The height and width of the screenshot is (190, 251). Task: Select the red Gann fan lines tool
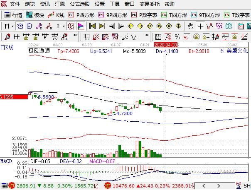tap(96, 37)
